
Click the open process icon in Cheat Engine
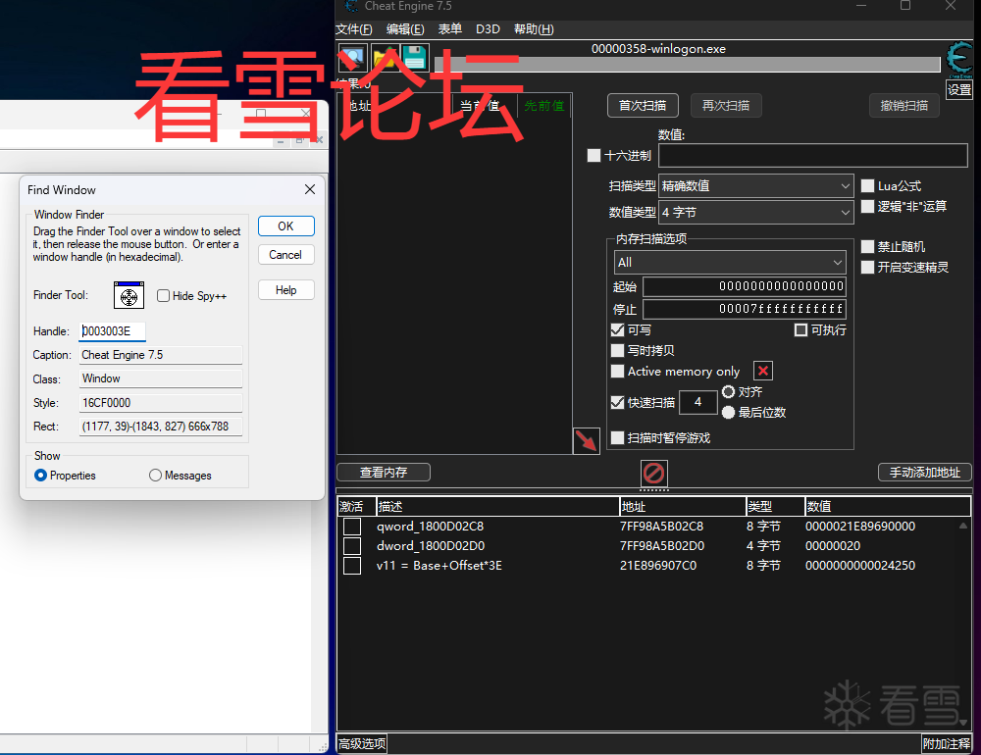tap(353, 58)
